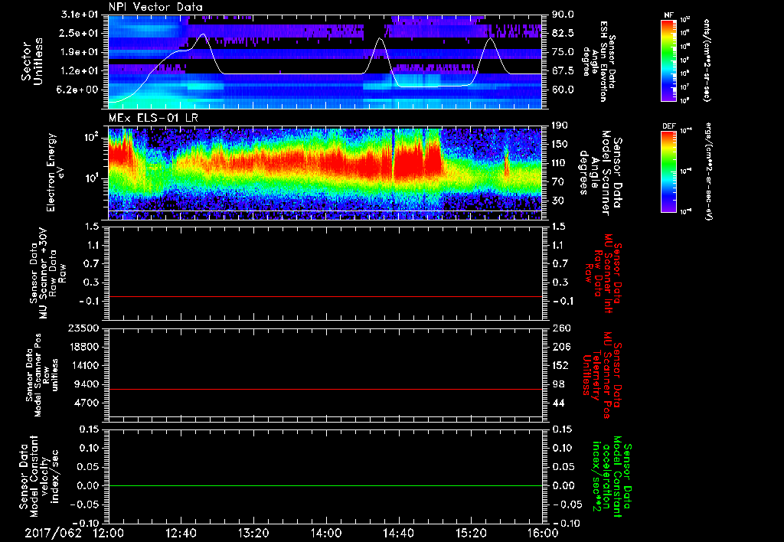Click the NF color bar legend
This screenshot has height=542, width=784.
pyautogui.click(x=668, y=60)
